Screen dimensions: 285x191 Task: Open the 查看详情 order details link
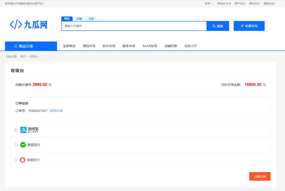pos(56,111)
